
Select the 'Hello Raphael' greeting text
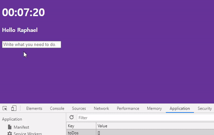point(20,30)
